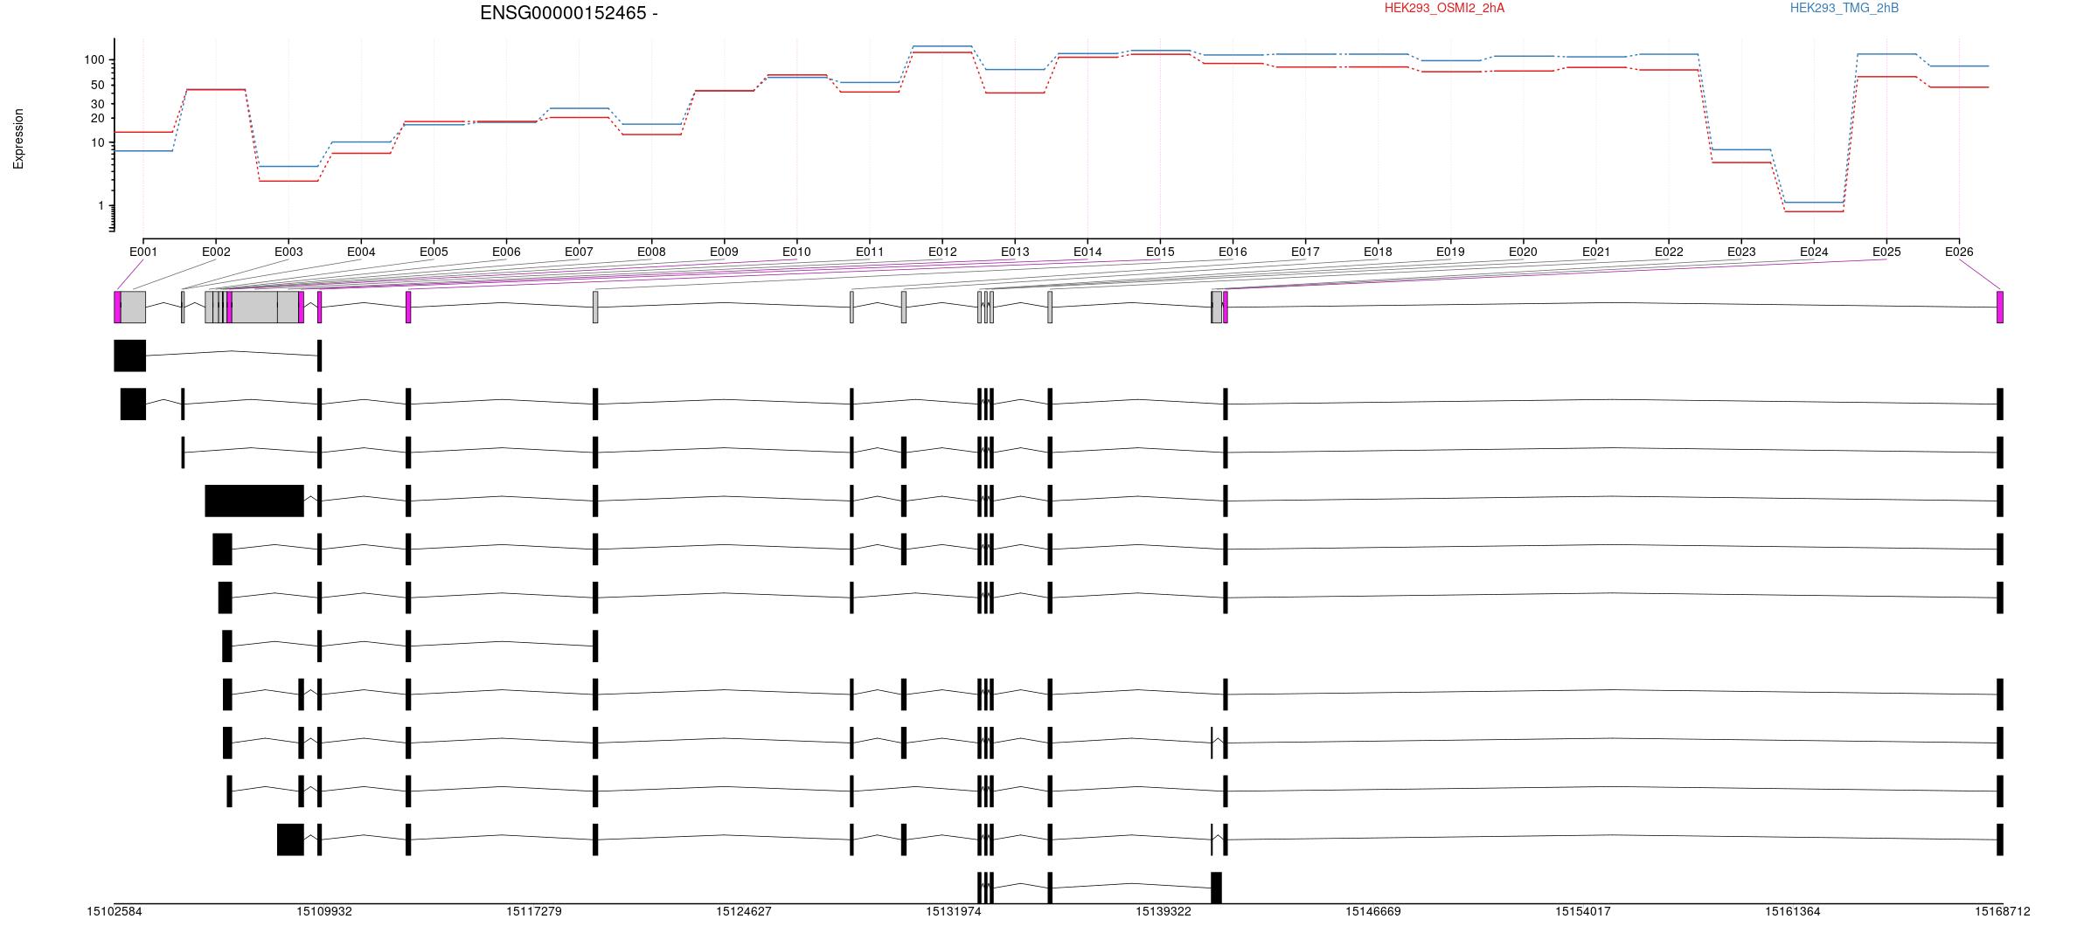Select exon label E001
The image size is (2098, 926).
143,252
